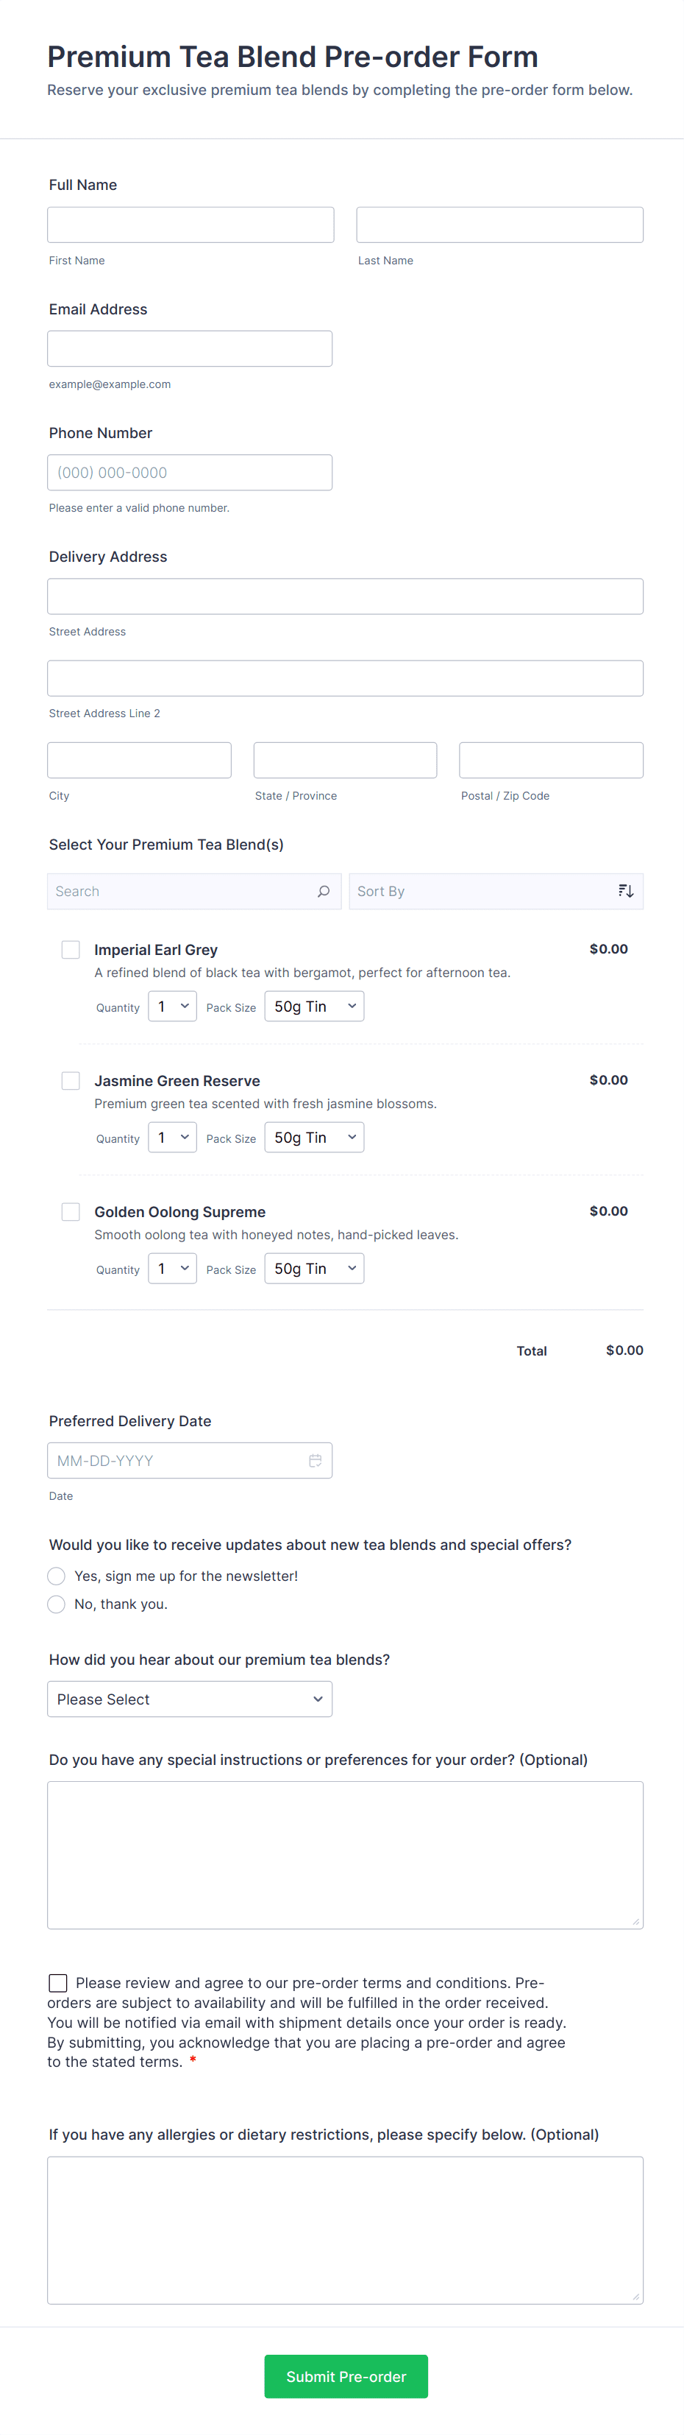
Task: Open 'How did you hear' Please Select dropdown
Action: tap(189, 1699)
